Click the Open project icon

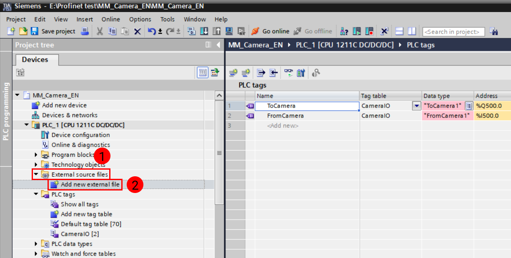click(x=23, y=31)
